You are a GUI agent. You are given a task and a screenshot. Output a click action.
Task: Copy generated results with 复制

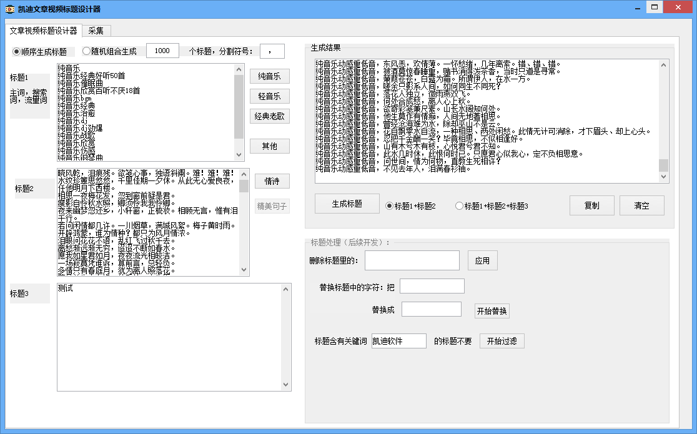tap(592, 205)
